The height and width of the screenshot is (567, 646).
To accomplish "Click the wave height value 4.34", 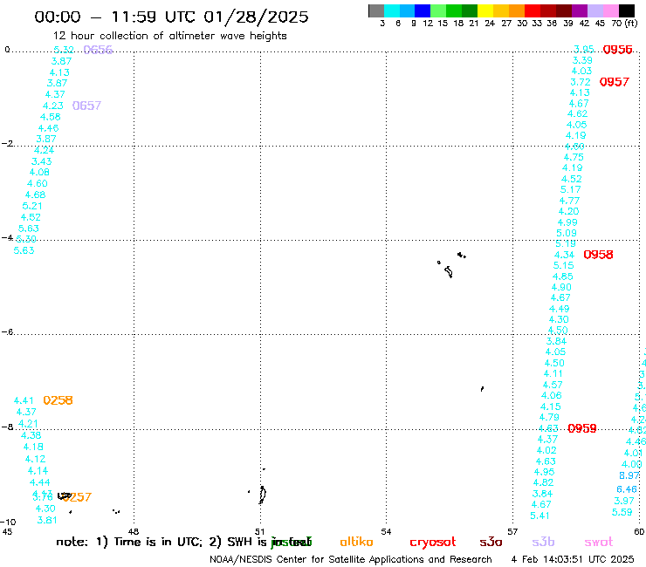I will tap(565, 255).
